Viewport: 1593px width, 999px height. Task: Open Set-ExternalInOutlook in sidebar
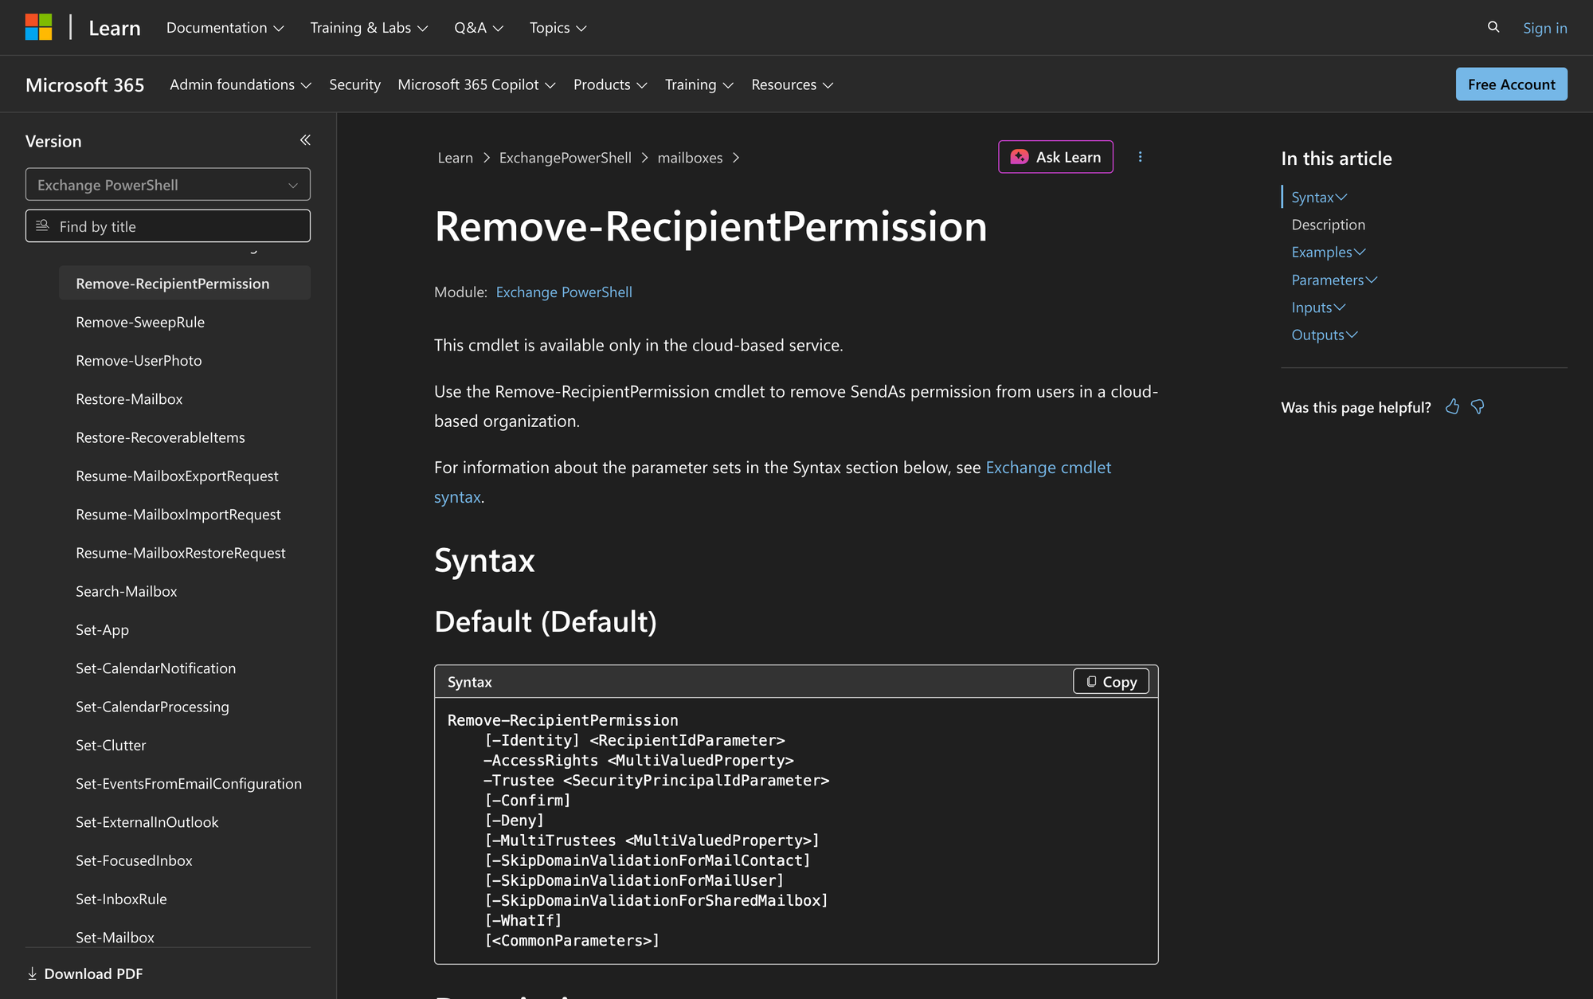[x=147, y=822]
